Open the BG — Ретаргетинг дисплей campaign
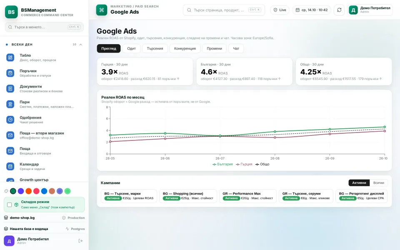This screenshot has width=400, height=250. (x=362, y=196)
